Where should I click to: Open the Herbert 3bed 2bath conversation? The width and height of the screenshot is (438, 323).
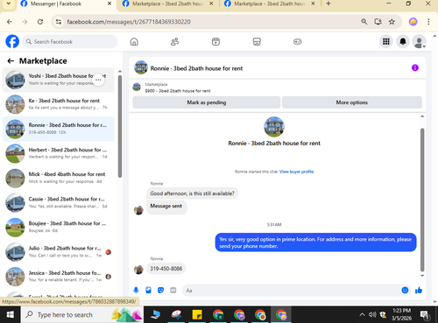point(59,153)
